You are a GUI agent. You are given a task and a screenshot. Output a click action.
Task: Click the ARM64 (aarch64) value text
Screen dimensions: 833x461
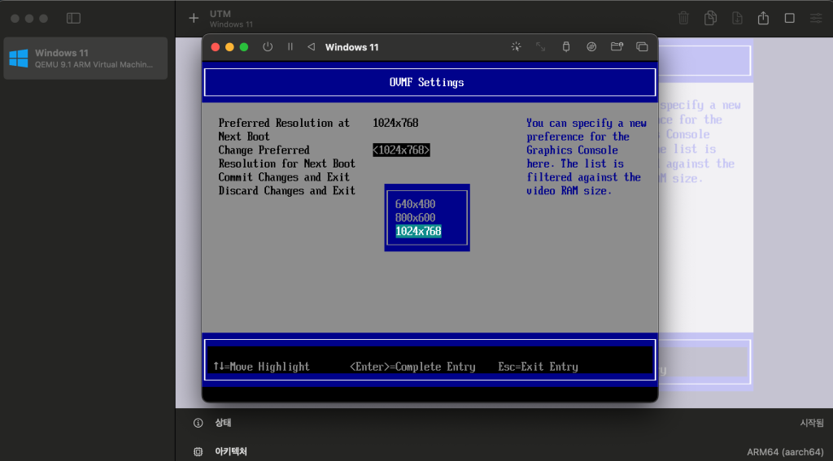(x=786, y=452)
